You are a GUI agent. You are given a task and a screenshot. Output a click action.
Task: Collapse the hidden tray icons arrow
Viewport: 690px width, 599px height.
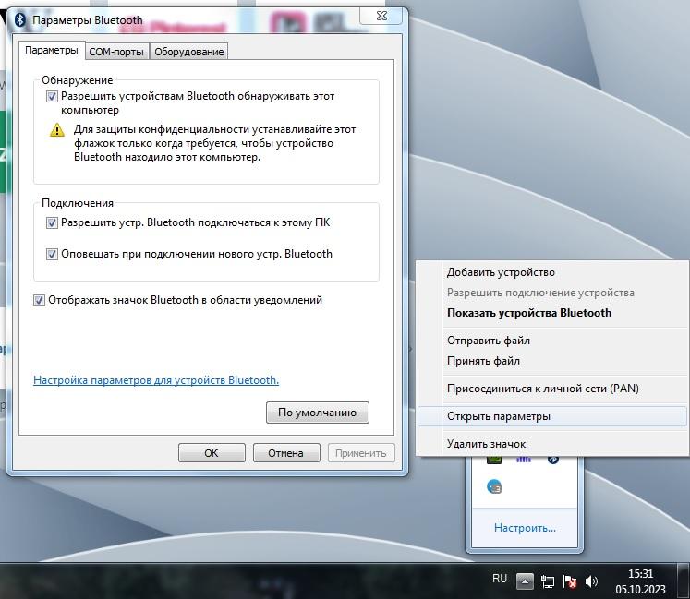tap(525, 581)
